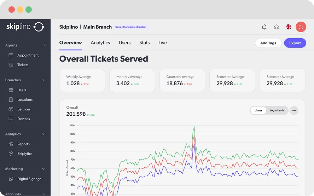This screenshot has width=314, height=196.
Task: Open Skiplytics in the sidebar
Action: (x=25, y=154)
